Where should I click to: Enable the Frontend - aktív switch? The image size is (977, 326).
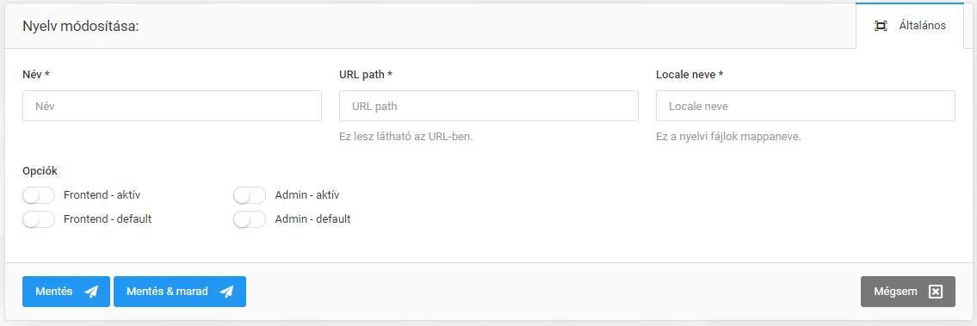pyautogui.click(x=39, y=195)
